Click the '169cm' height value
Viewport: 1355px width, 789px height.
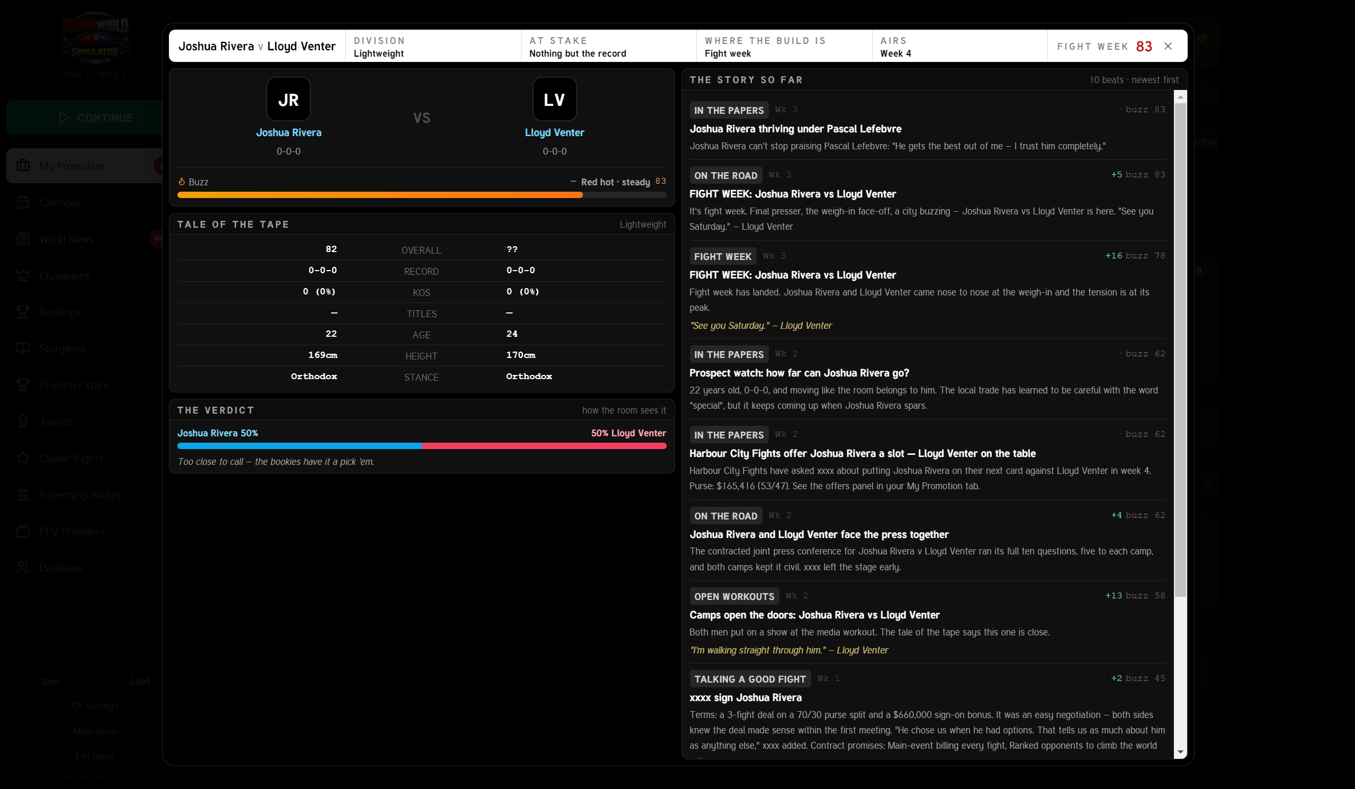click(322, 355)
